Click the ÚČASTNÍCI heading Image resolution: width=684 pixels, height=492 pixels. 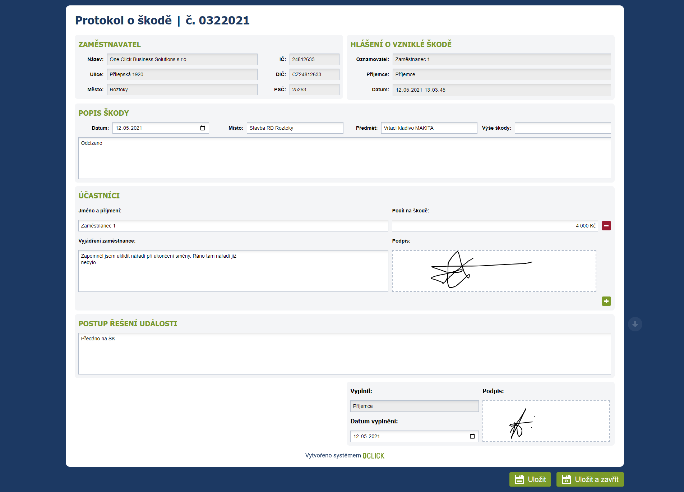tap(99, 196)
